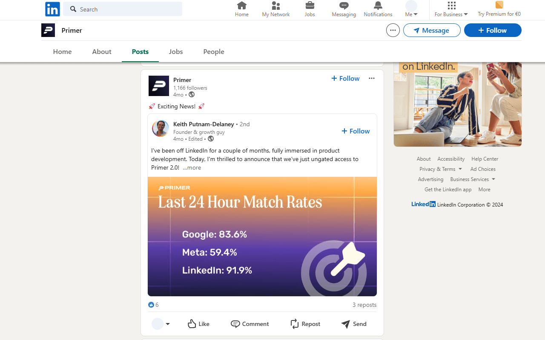Focus the LinkedIn search box

(123, 9)
